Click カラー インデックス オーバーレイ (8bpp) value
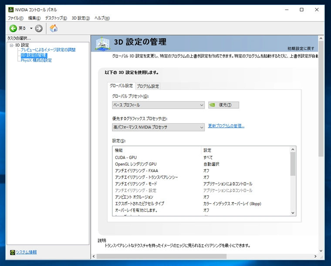 232,204
